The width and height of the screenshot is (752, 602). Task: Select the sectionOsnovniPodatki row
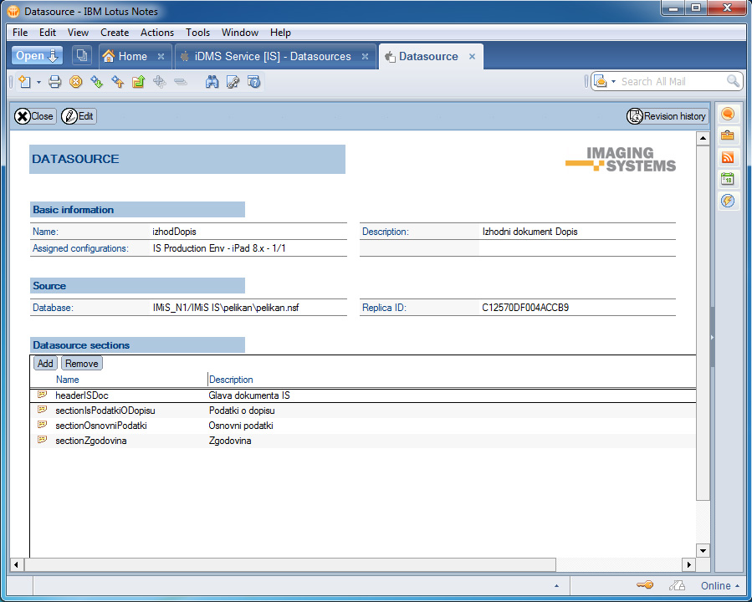coord(363,426)
